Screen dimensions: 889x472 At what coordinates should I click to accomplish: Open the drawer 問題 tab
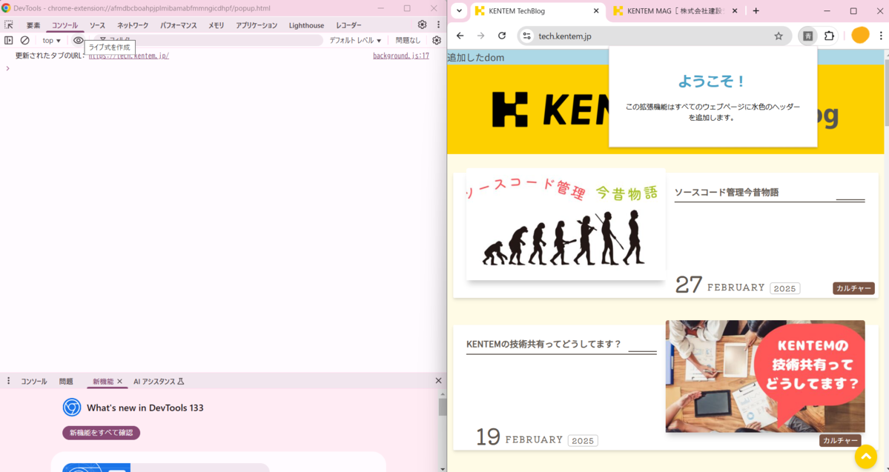(66, 382)
